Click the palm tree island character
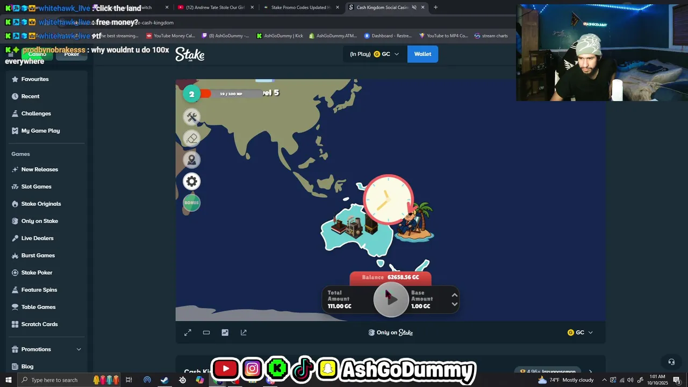Screen dimensions: 688x387 pos(414,221)
